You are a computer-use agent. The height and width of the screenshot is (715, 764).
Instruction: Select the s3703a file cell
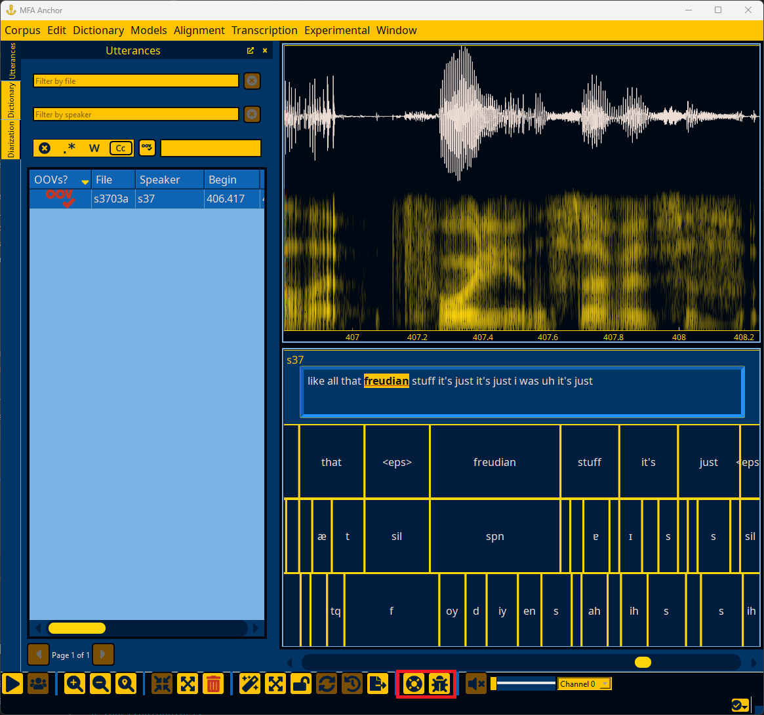point(113,199)
